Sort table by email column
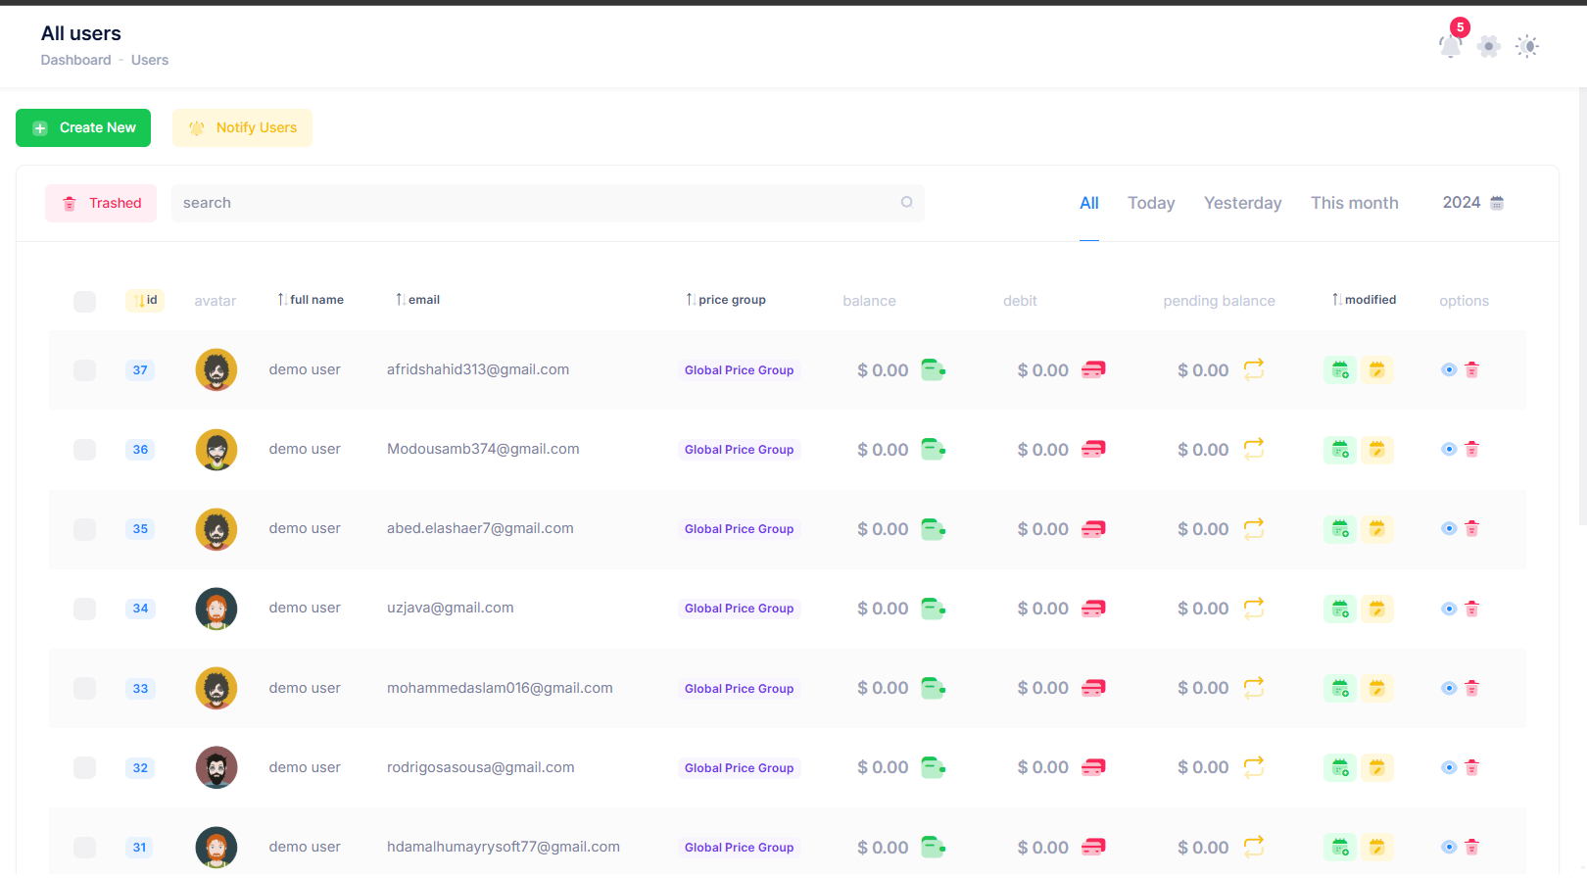Viewport: 1587px width, 878px height. (418, 300)
